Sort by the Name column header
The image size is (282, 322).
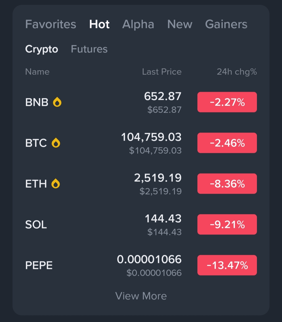[37, 72]
